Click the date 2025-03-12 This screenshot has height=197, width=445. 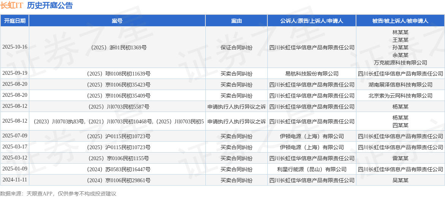coord(15,158)
